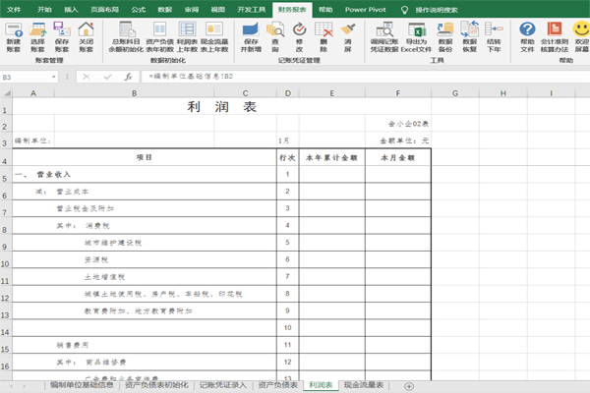Click the 保存账套 icon
The height and width of the screenshot is (393, 590).
(62, 37)
